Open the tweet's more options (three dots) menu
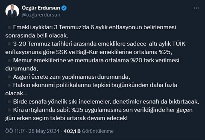This screenshot has height=140, width=205. [197, 8]
